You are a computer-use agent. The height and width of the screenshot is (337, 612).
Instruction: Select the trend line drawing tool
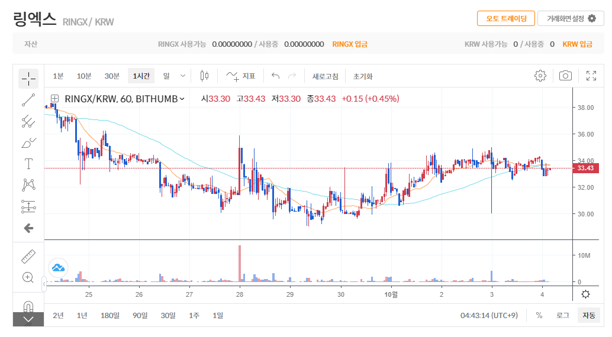coord(28,100)
